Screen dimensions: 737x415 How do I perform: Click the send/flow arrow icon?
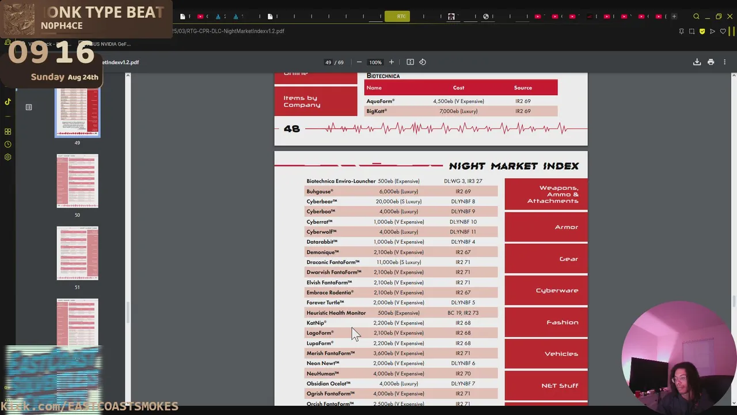(712, 31)
